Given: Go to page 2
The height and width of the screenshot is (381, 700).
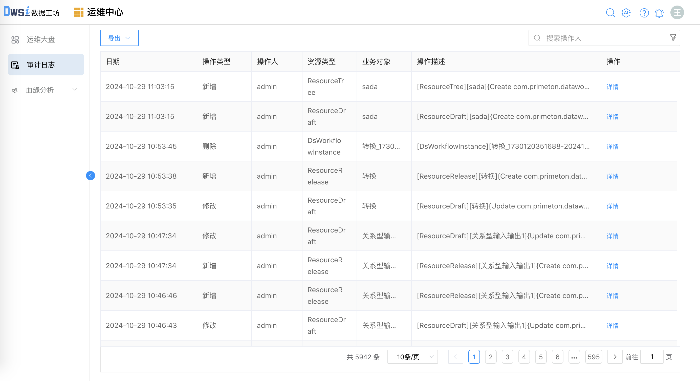Looking at the screenshot, I should (x=491, y=357).
